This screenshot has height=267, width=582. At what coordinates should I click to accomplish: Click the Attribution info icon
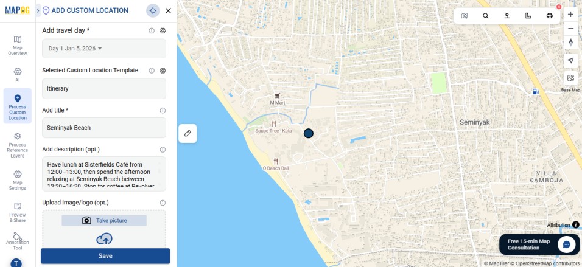576,224
